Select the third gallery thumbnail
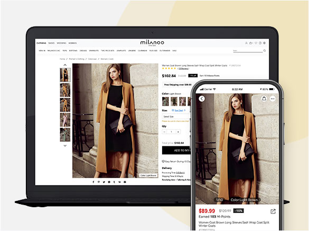 pos(65,105)
